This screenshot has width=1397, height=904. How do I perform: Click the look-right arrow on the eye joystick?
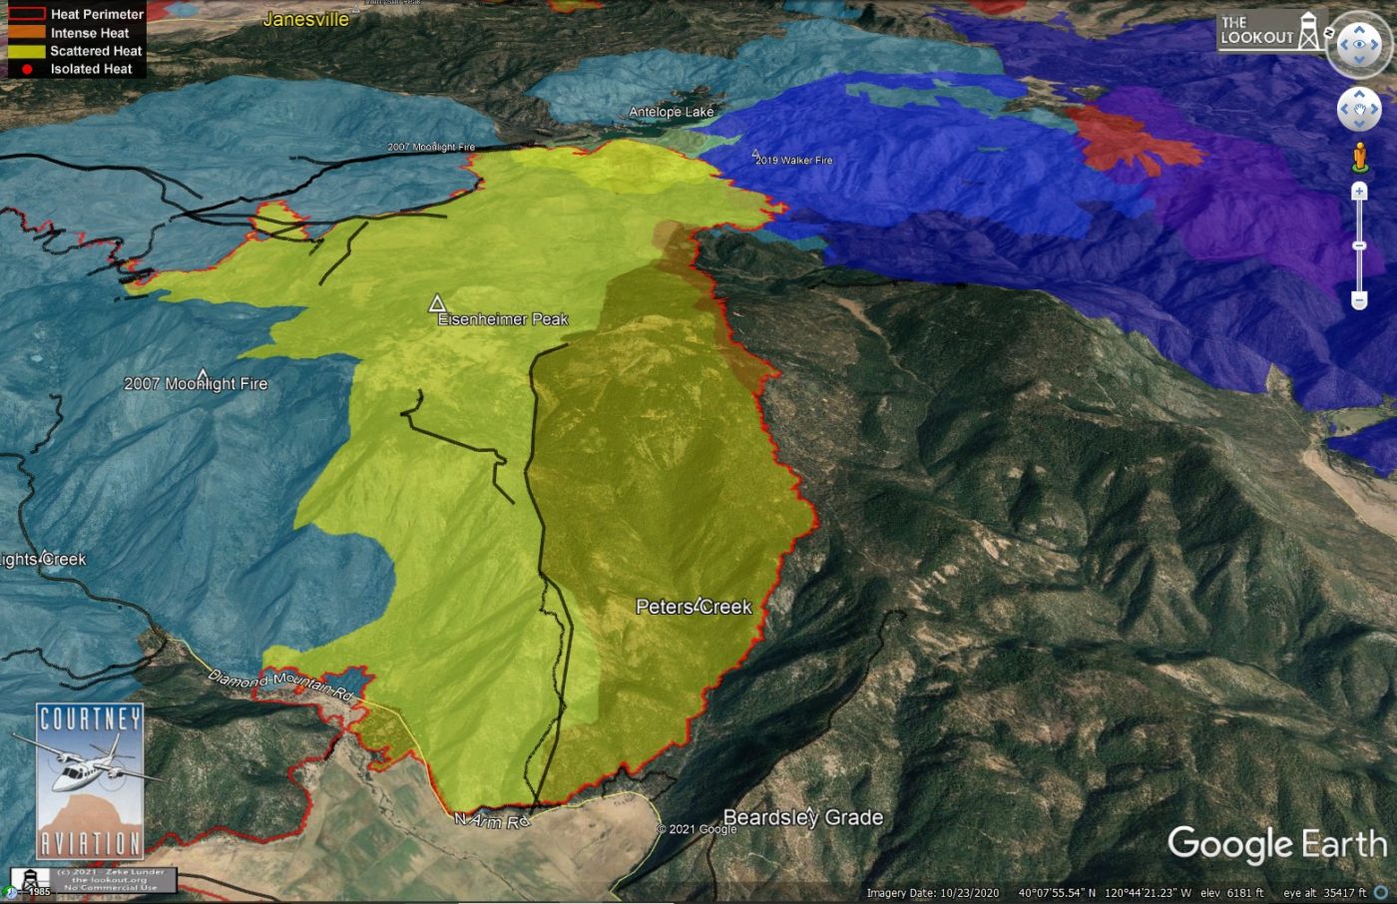point(1375,45)
